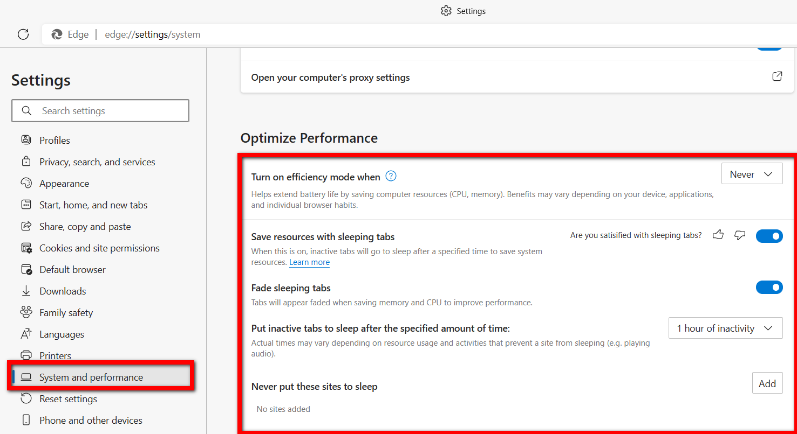Click the Downloads arrow icon

(26, 291)
